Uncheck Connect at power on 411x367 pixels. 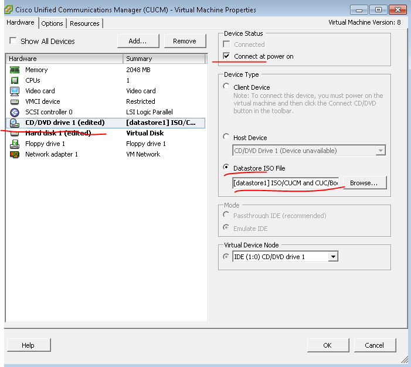226,56
